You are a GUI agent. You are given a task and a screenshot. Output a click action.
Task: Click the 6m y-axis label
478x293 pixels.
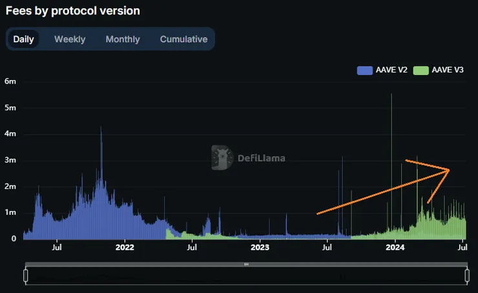[x=10, y=81]
